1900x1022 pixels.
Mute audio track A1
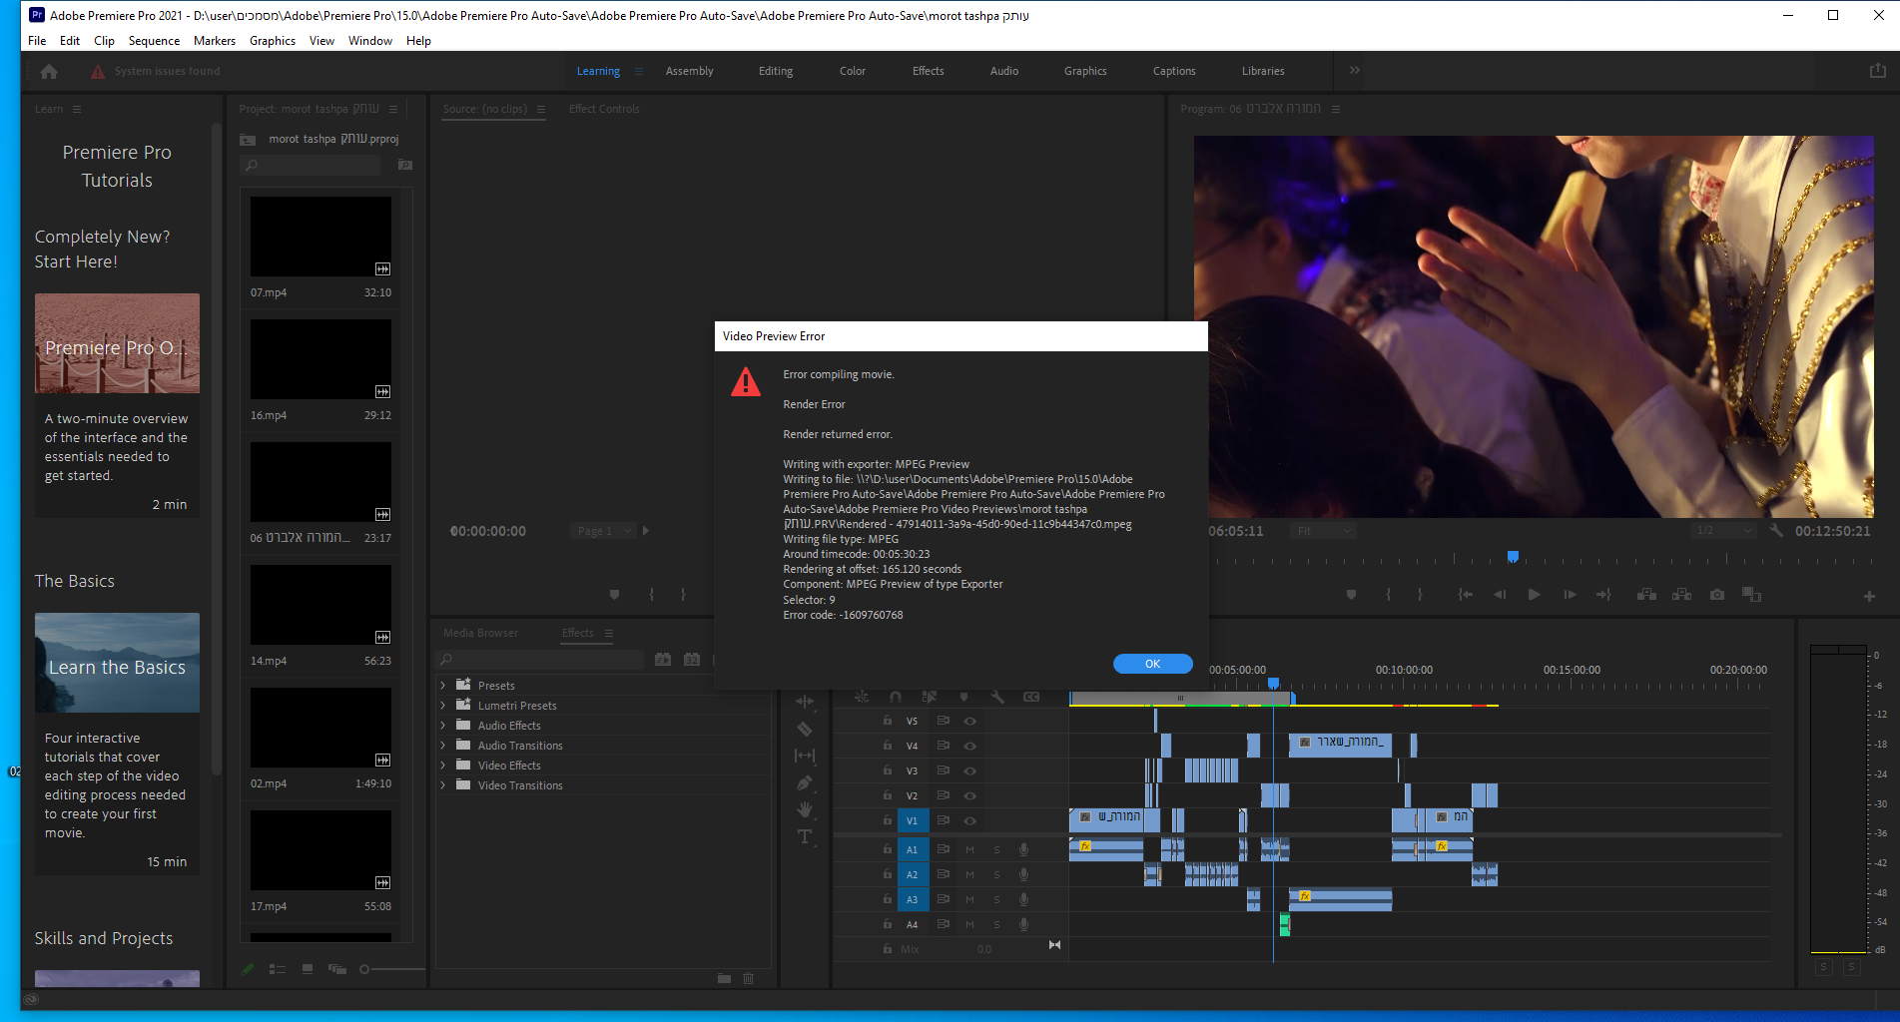click(969, 849)
